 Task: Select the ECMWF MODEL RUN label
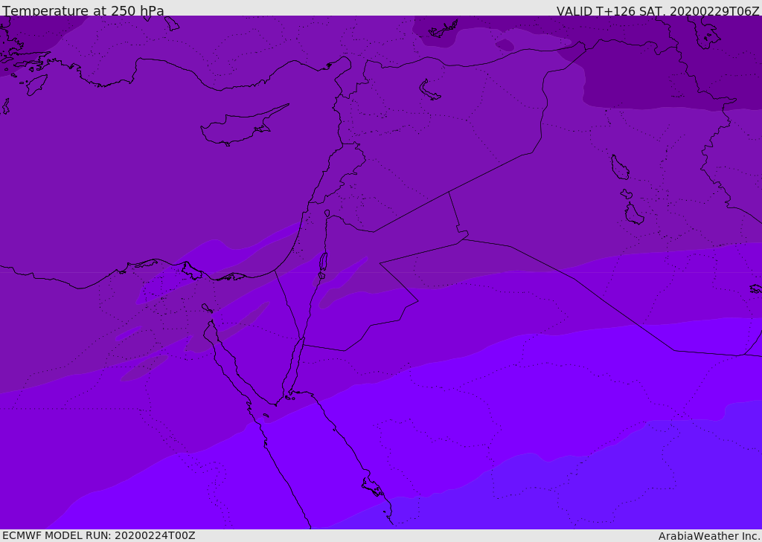click(x=57, y=535)
